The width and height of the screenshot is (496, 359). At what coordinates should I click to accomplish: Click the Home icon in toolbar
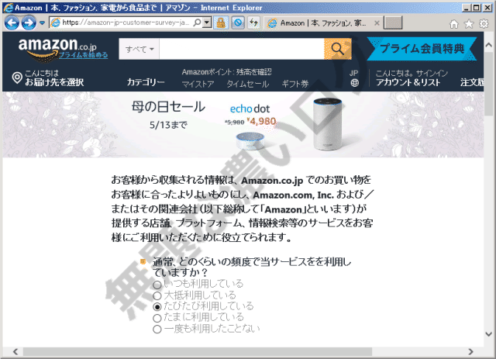(454, 24)
